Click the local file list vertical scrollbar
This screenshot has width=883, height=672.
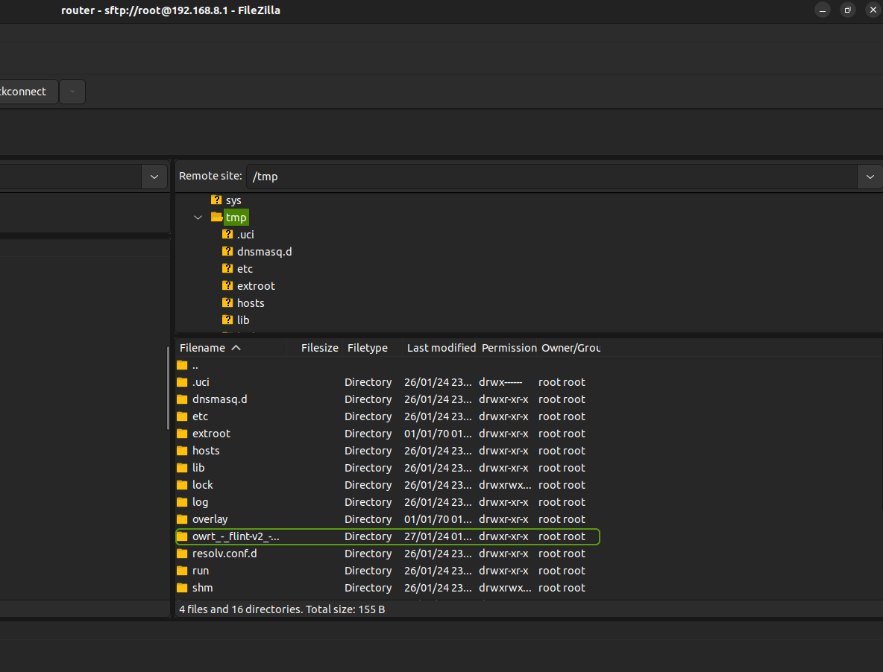point(169,387)
